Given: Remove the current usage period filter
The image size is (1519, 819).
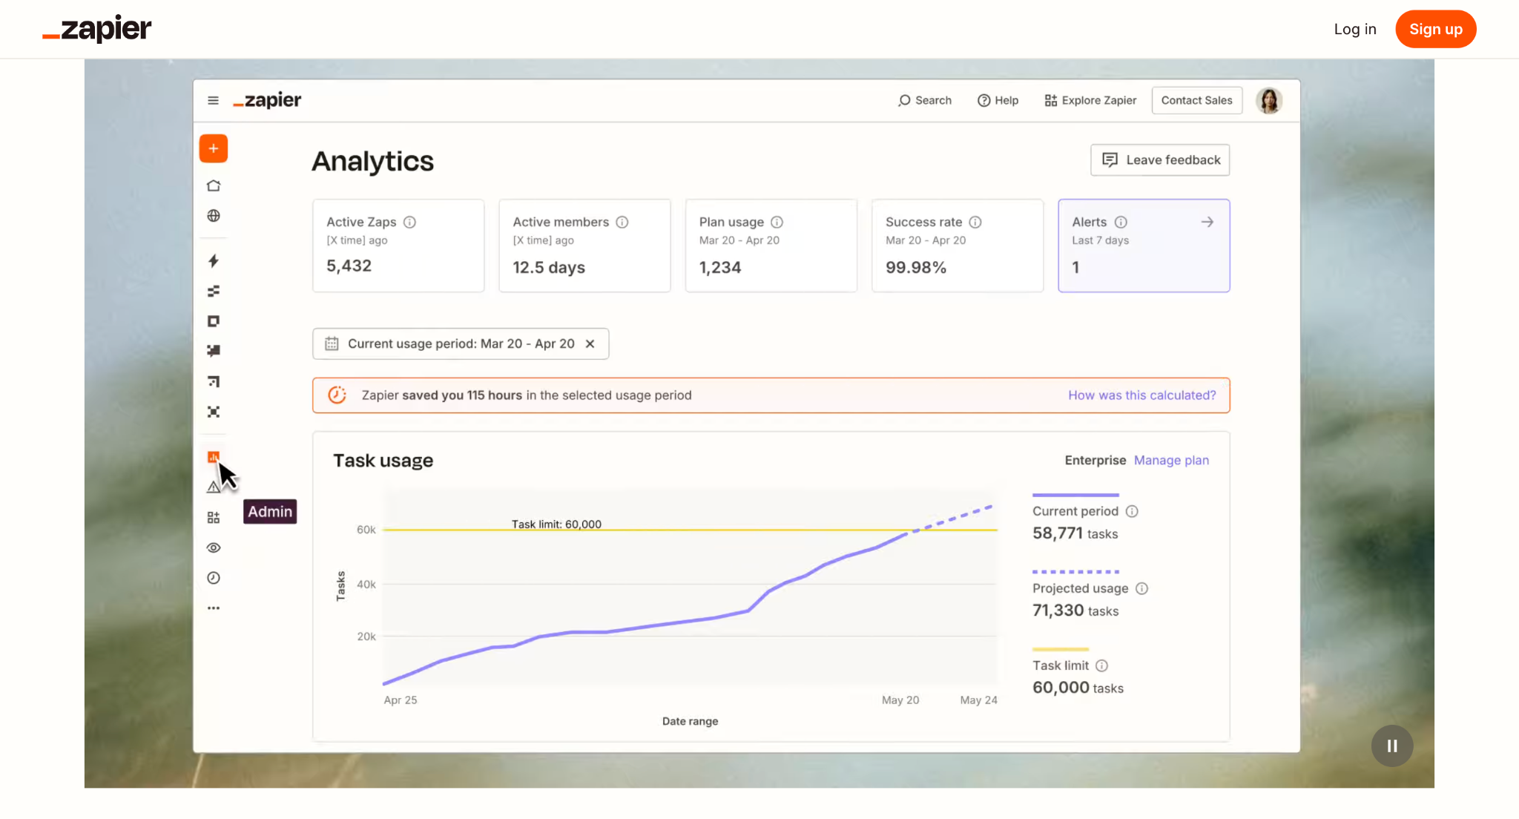Looking at the screenshot, I should [590, 344].
